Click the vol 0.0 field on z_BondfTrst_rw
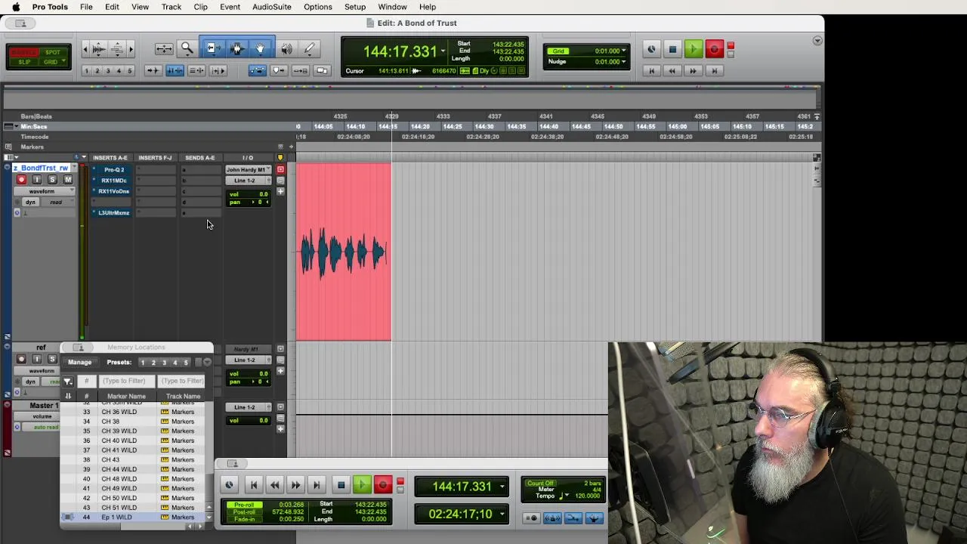 coord(249,195)
